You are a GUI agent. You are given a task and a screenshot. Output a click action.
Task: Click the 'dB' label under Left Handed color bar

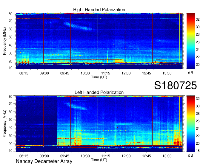(x=190, y=155)
